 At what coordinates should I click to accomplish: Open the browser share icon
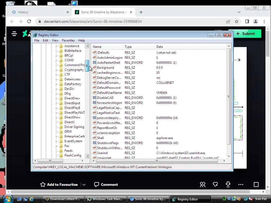pos(228,21)
